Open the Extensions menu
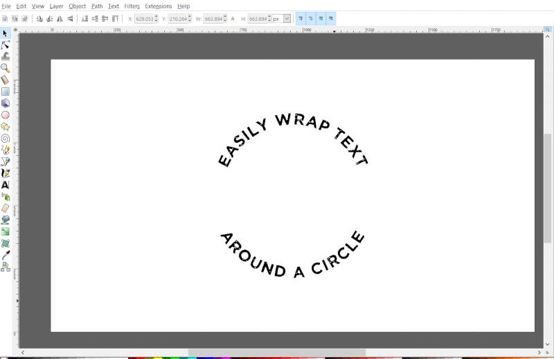The width and height of the screenshot is (554, 359). tap(158, 6)
